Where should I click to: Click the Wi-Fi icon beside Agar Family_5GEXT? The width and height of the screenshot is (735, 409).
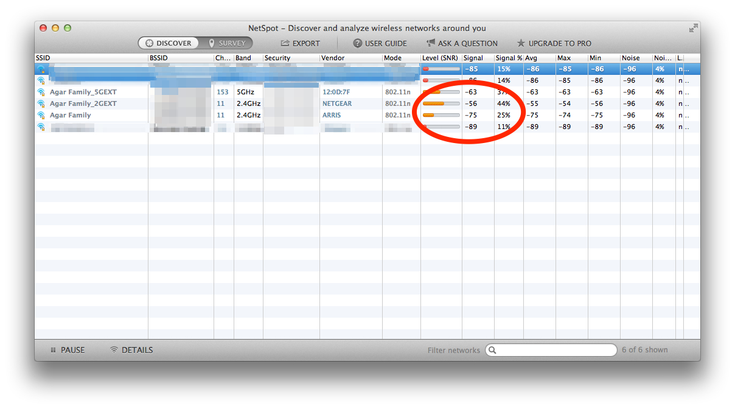click(x=41, y=92)
